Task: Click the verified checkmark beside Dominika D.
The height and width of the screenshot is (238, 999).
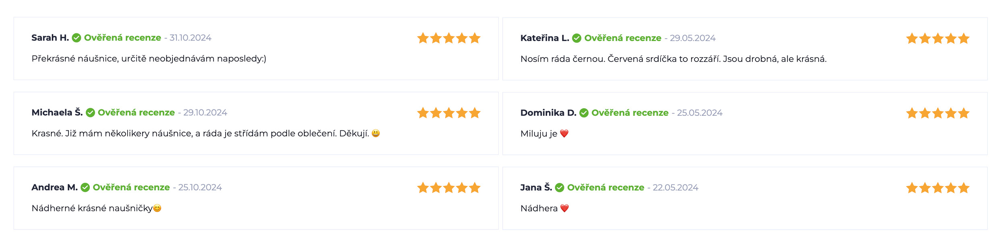Action: [x=584, y=113]
